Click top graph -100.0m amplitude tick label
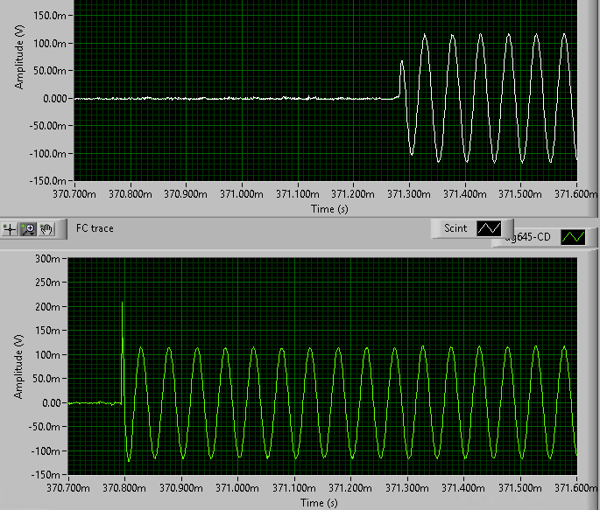The width and height of the screenshot is (600, 510). click(47, 154)
